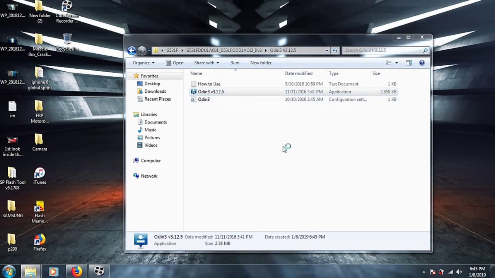Click G531FDDU1AOJ1 folder in address path
This screenshot has width=495, height=278.
coord(224,51)
